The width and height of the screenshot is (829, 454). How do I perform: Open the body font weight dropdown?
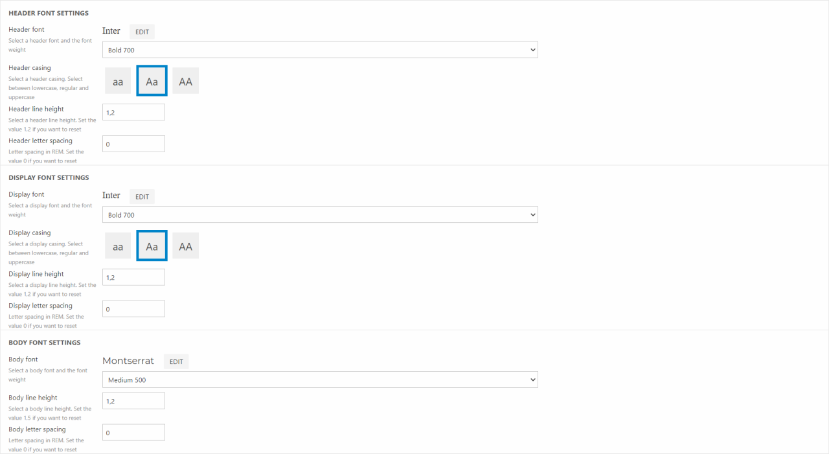pos(320,380)
